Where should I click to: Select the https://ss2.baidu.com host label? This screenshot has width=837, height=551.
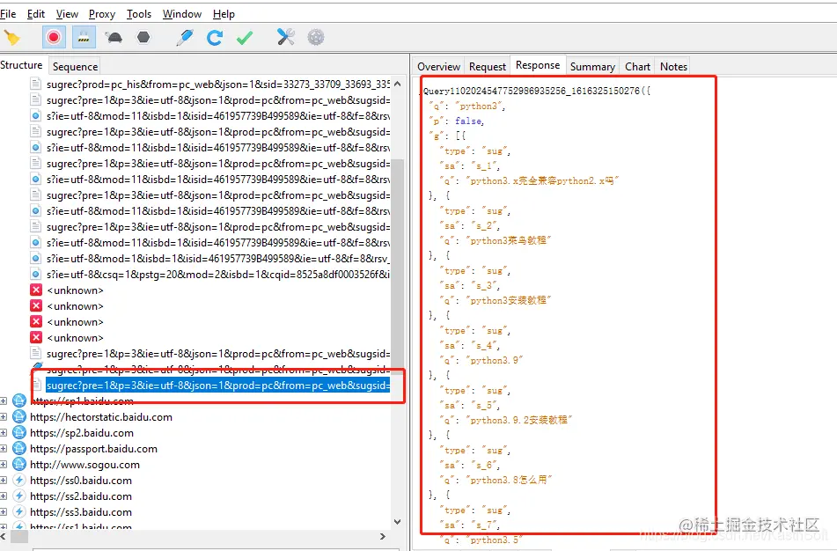pyautogui.click(x=81, y=496)
